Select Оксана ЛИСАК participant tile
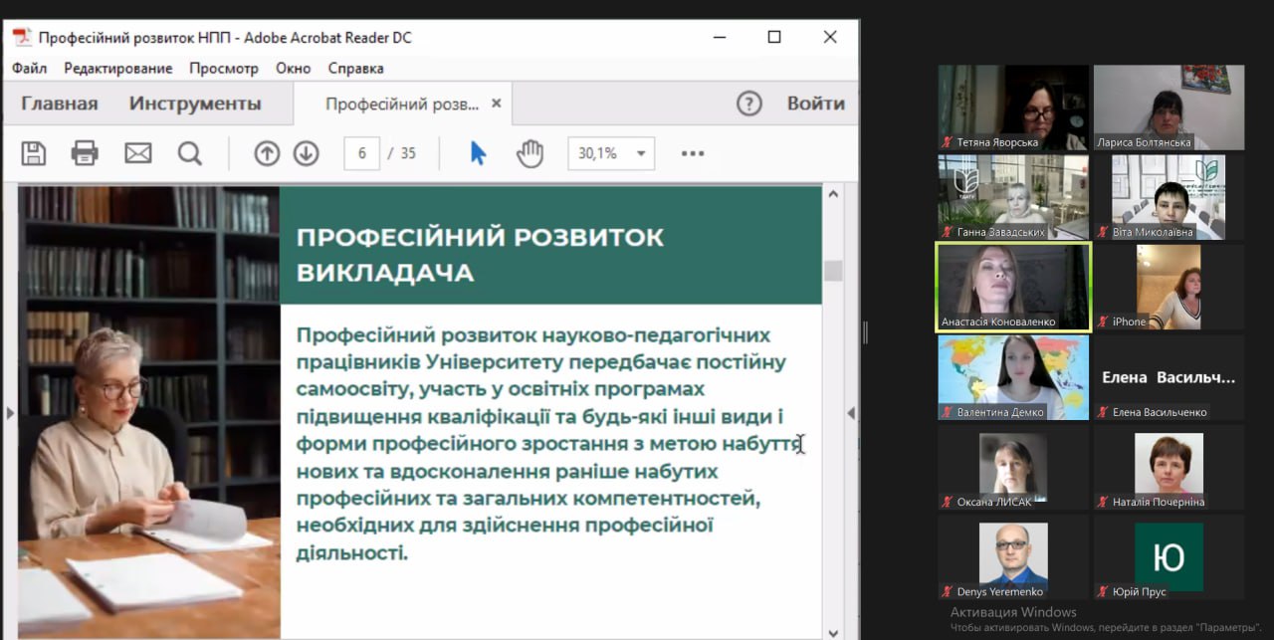This screenshot has width=1274, height=640. 1013,467
